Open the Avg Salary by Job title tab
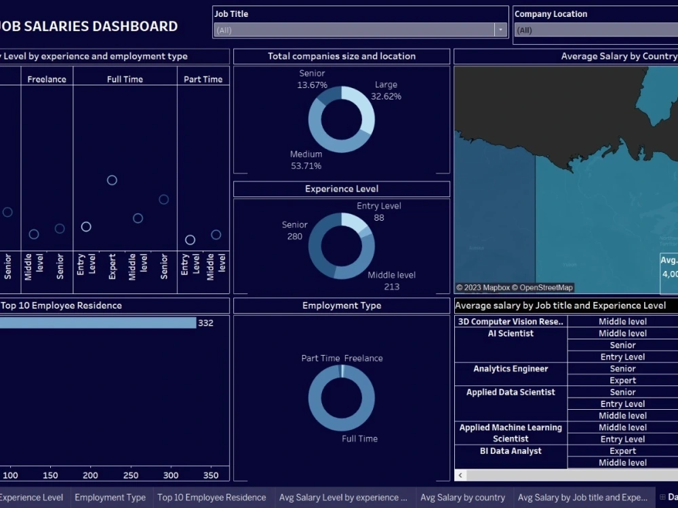 coord(583,498)
